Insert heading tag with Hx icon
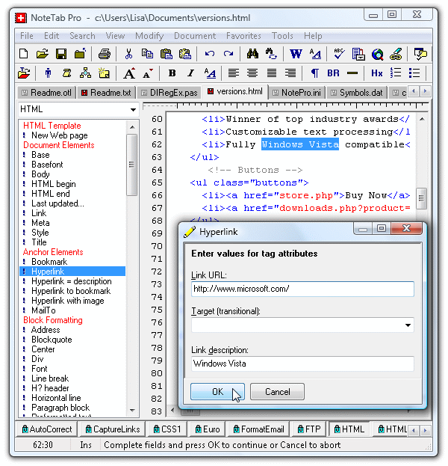Viewport: 448px width, 466px height. click(x=377, y=73)
